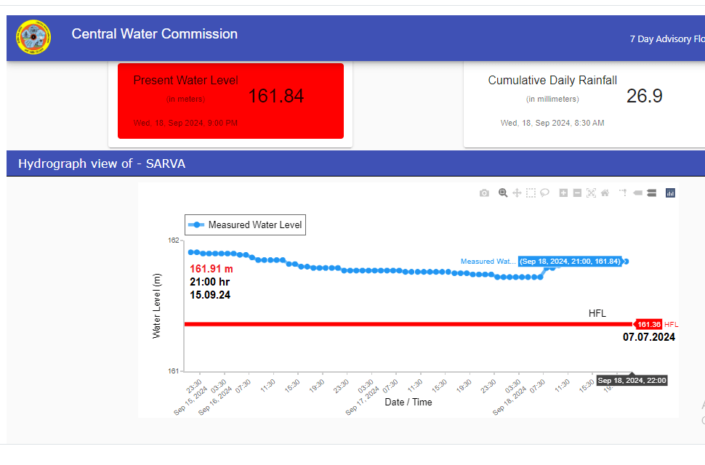This screenshot has width=705, height=465.
Task: Select the Zoom tool in chart toolbar
Action: pos(502,193)
